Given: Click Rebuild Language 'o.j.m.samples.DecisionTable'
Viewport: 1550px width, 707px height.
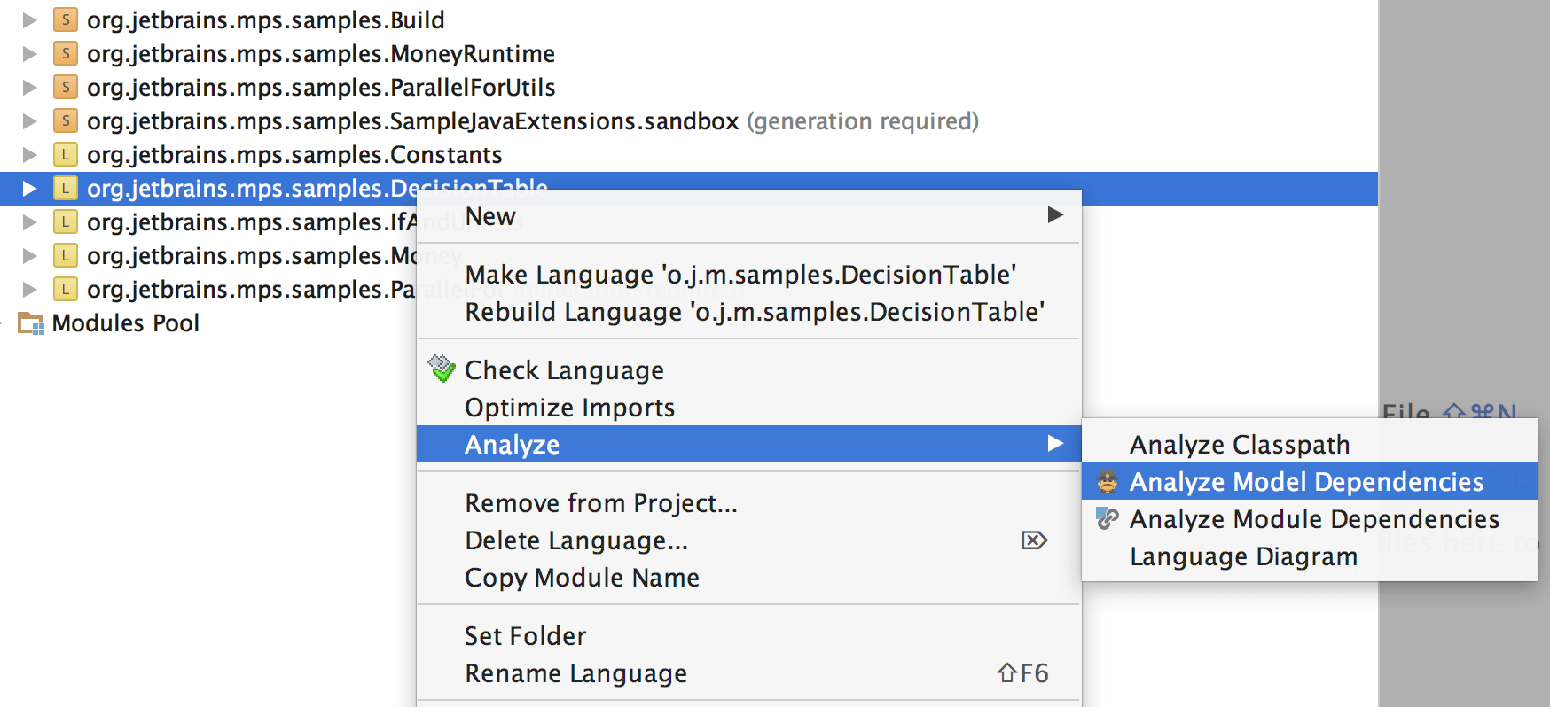Looking at the screenshot, I should pos(755,312).
